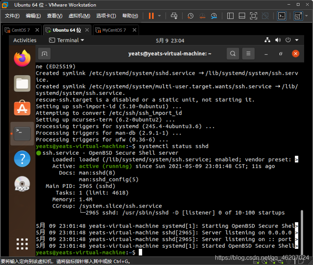Screen dimensions: 313x265
Task: Open the console view button
Action: (x=282, y=16)
